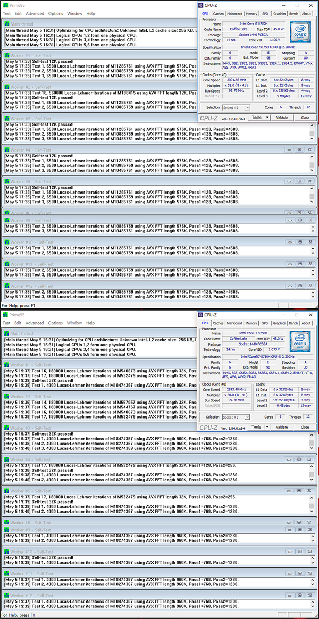
Task: Click Close button in 2993.40 MHz CPU-Z window
Action: click(305, 427)
